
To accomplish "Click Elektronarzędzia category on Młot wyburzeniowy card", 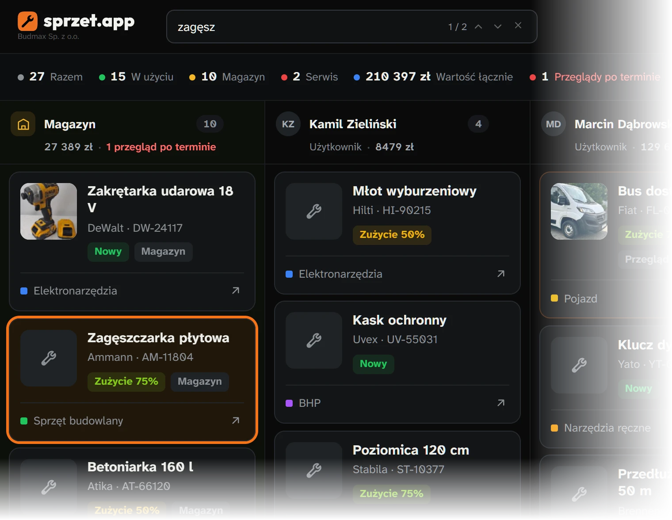I will click(x=340, y=274).
